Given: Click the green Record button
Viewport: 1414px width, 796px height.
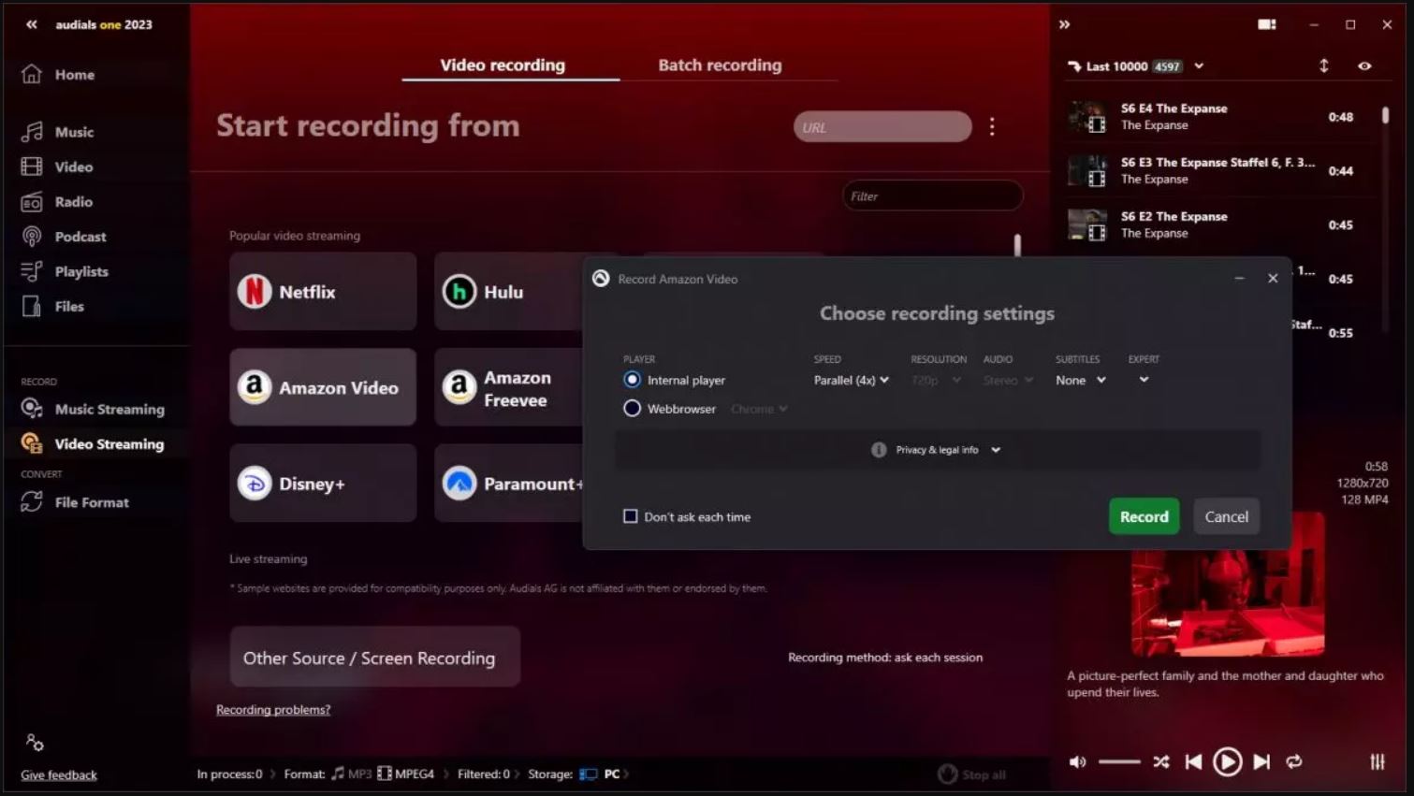Looking at the screenshot, I should pyautogui.click(x=1144, y=515).
